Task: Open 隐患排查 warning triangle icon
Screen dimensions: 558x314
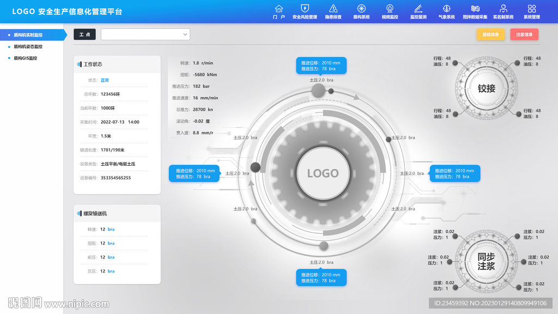Action: (333, 9)
